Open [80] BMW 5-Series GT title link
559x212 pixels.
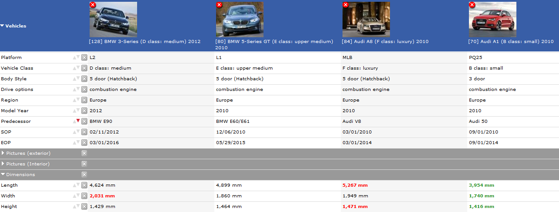pos(274,44)
